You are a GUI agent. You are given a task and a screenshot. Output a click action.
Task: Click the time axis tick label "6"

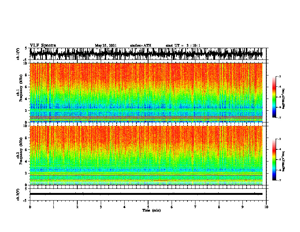coord(172,207)
